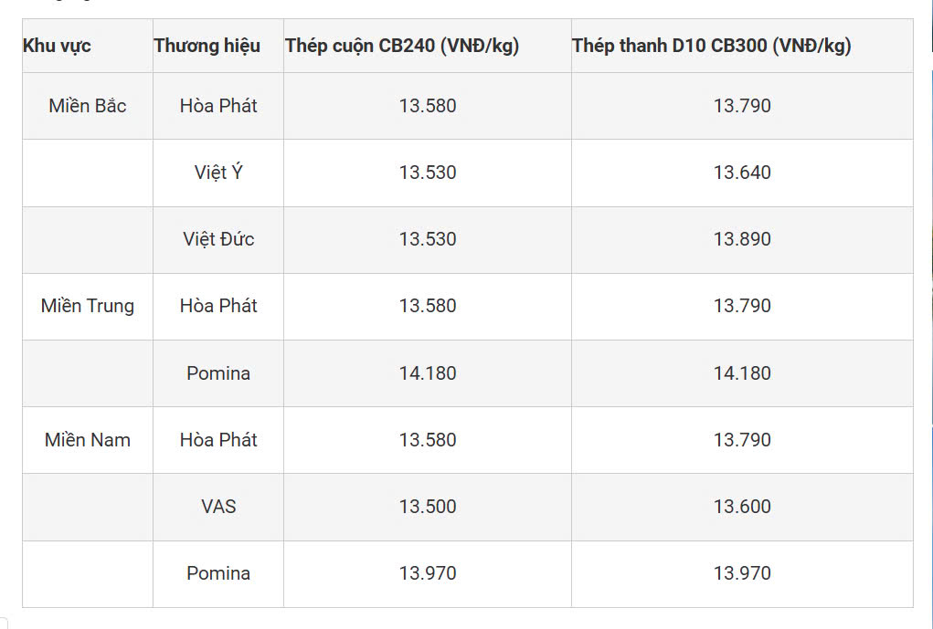
Task: Click the 'Miền Nam' region cell
Action: [88, 440]
